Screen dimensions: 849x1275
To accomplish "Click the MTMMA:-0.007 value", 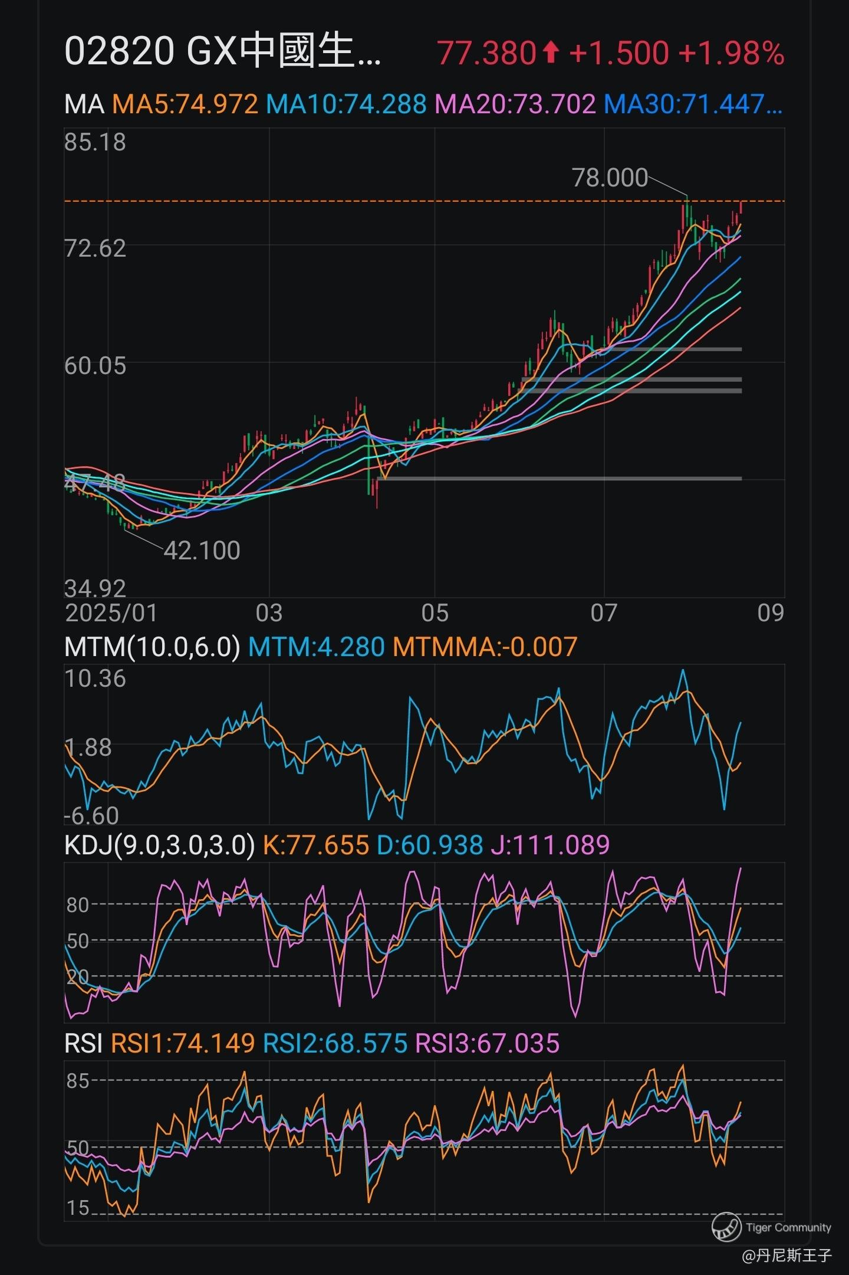I will click(485, 647).
